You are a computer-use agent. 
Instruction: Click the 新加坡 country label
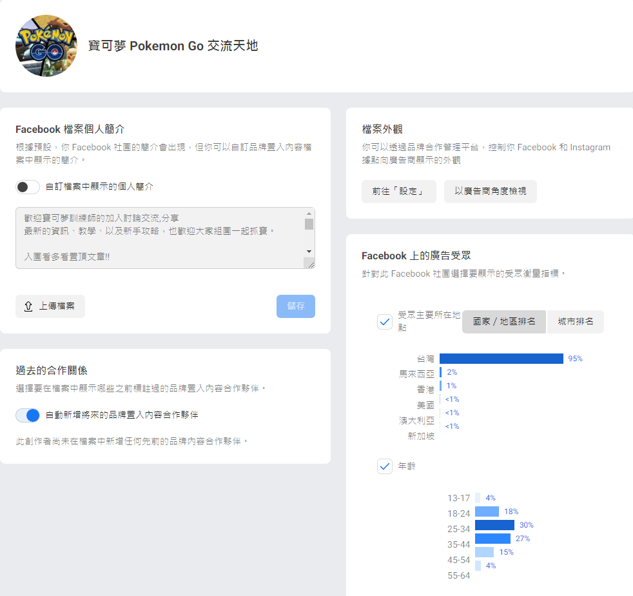[x=421, y=437]
